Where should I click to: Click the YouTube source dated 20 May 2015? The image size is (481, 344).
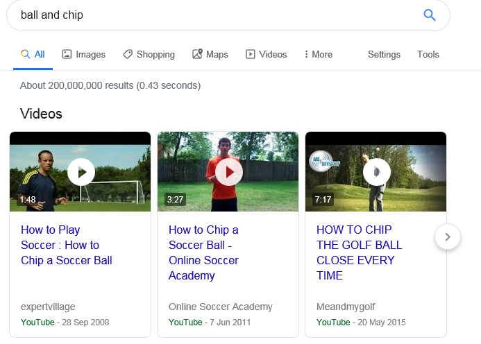point(333,322)
